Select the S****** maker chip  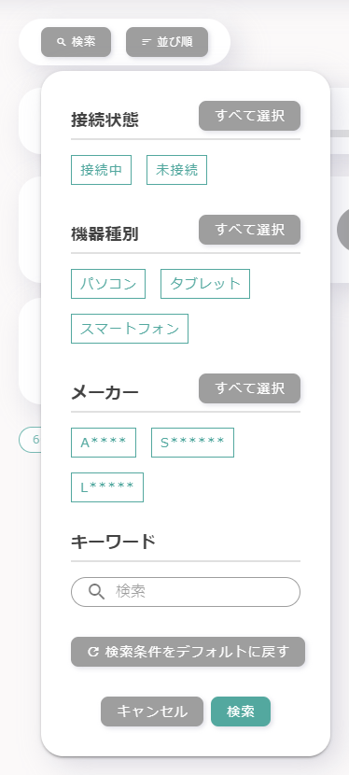192,443
